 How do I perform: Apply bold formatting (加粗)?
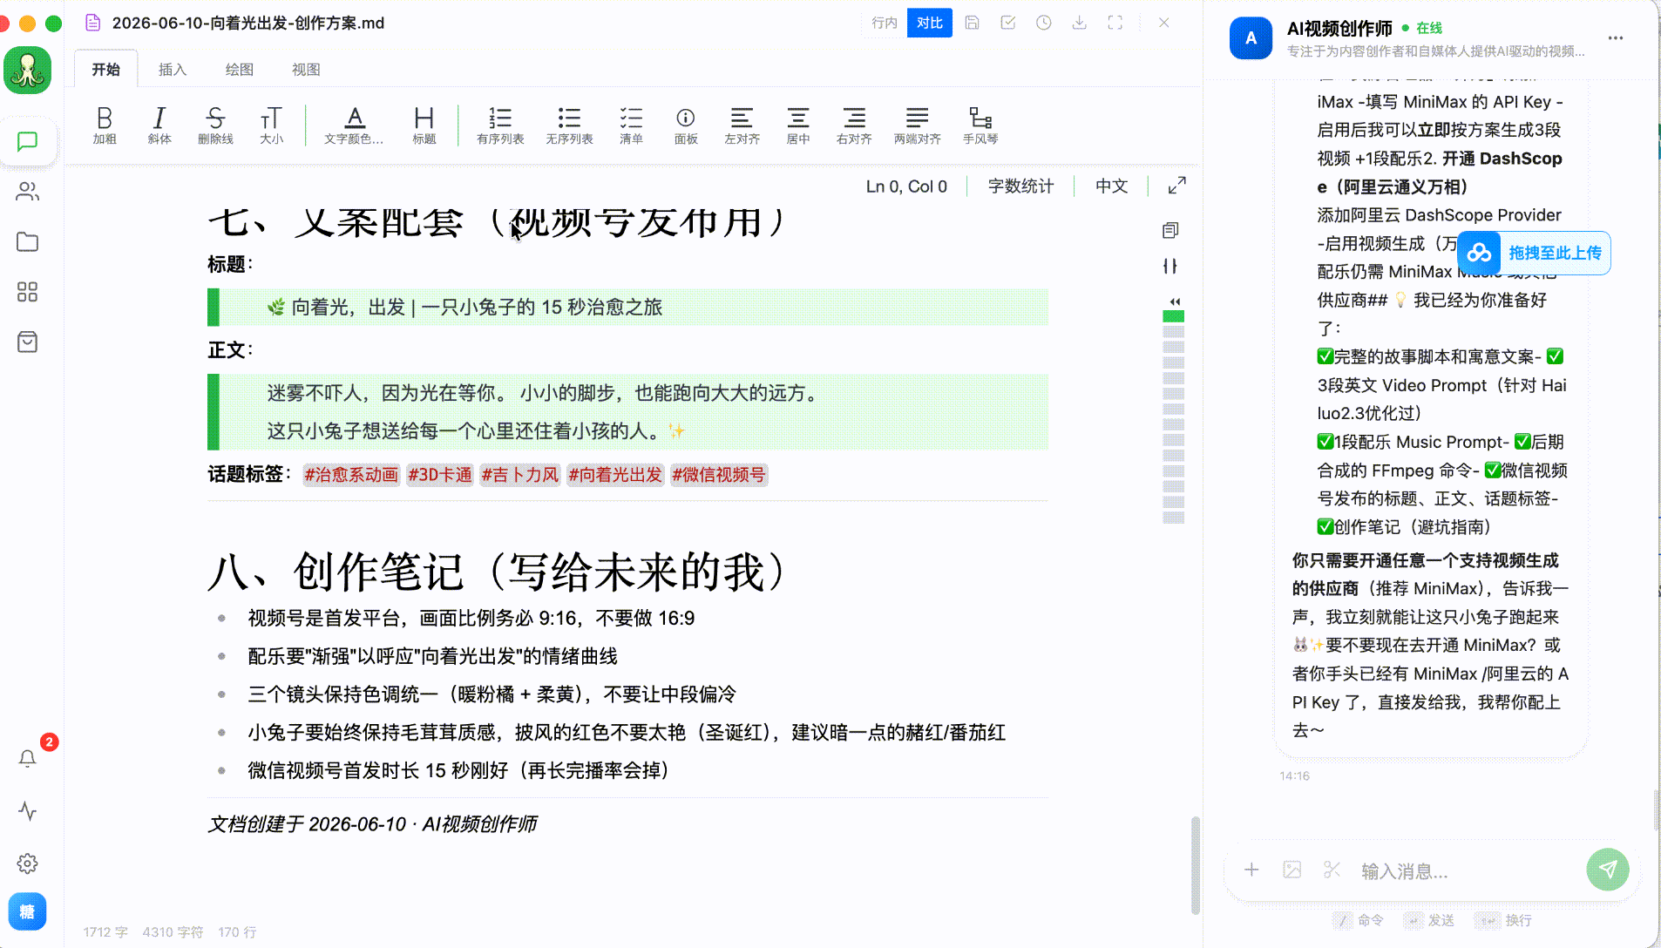[105, 125]
